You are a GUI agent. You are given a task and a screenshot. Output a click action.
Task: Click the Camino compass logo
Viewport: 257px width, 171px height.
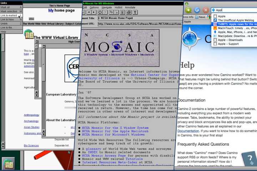[x=190, y=39]
